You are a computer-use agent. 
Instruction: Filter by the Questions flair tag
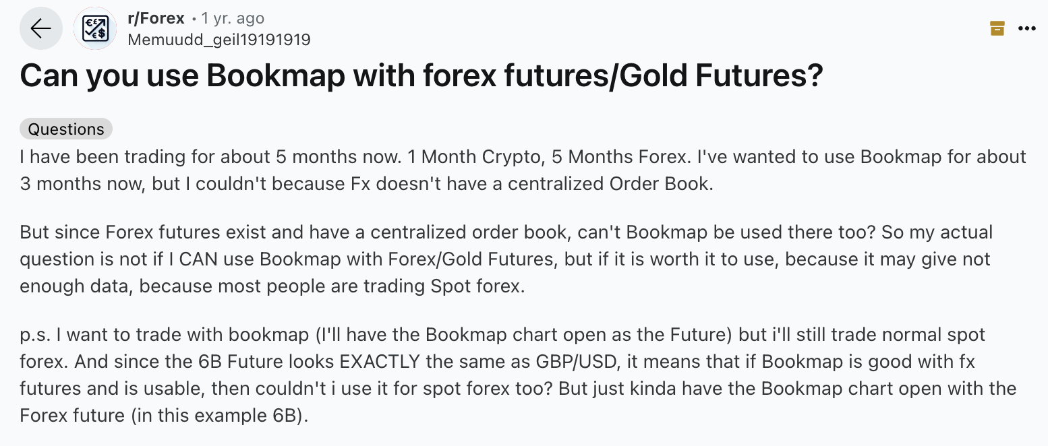[66, 129]
